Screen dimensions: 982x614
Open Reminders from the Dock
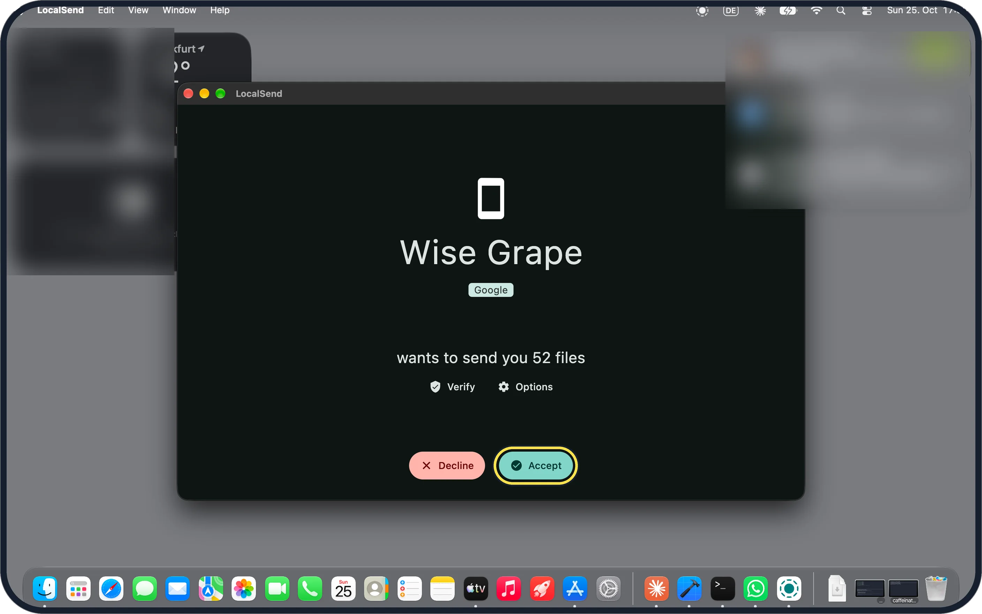tap(409, 589)
